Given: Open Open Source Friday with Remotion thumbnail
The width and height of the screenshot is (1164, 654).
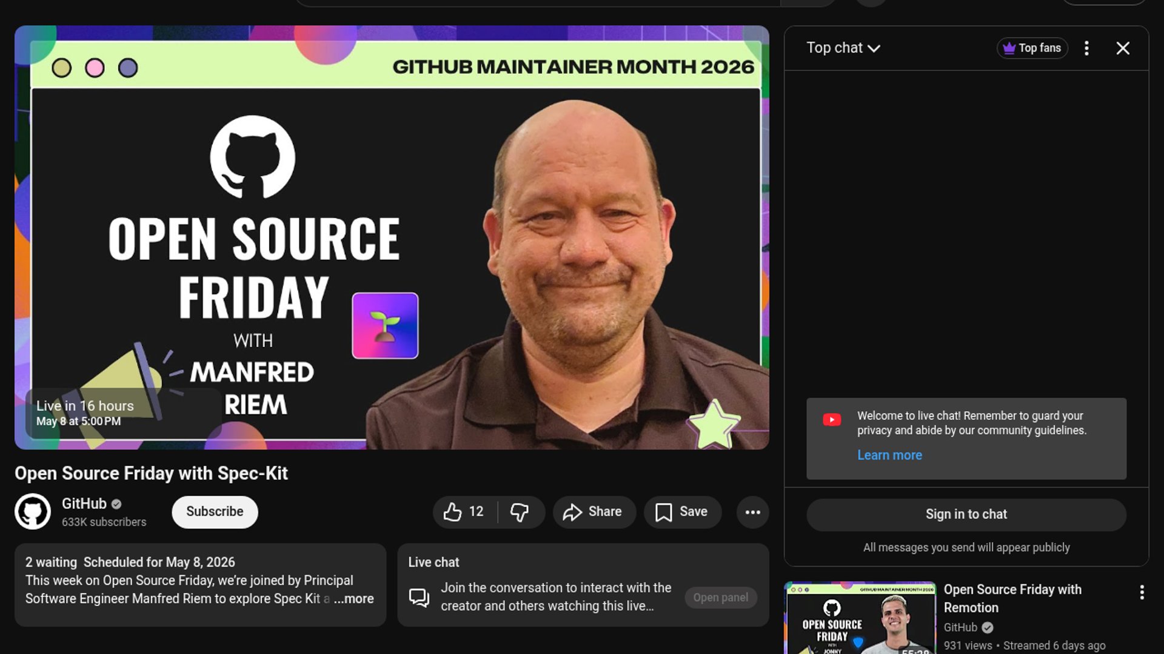Looking at the screenshot, I should pos(860,618).
